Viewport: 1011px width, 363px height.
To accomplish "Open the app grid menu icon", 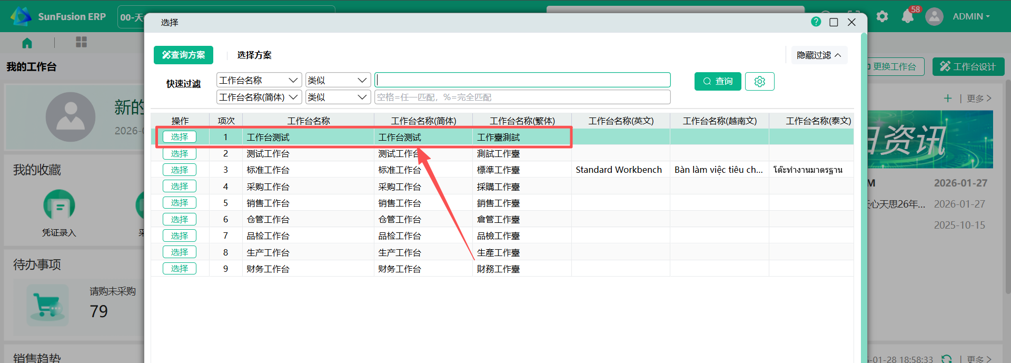I will point(81,42).
